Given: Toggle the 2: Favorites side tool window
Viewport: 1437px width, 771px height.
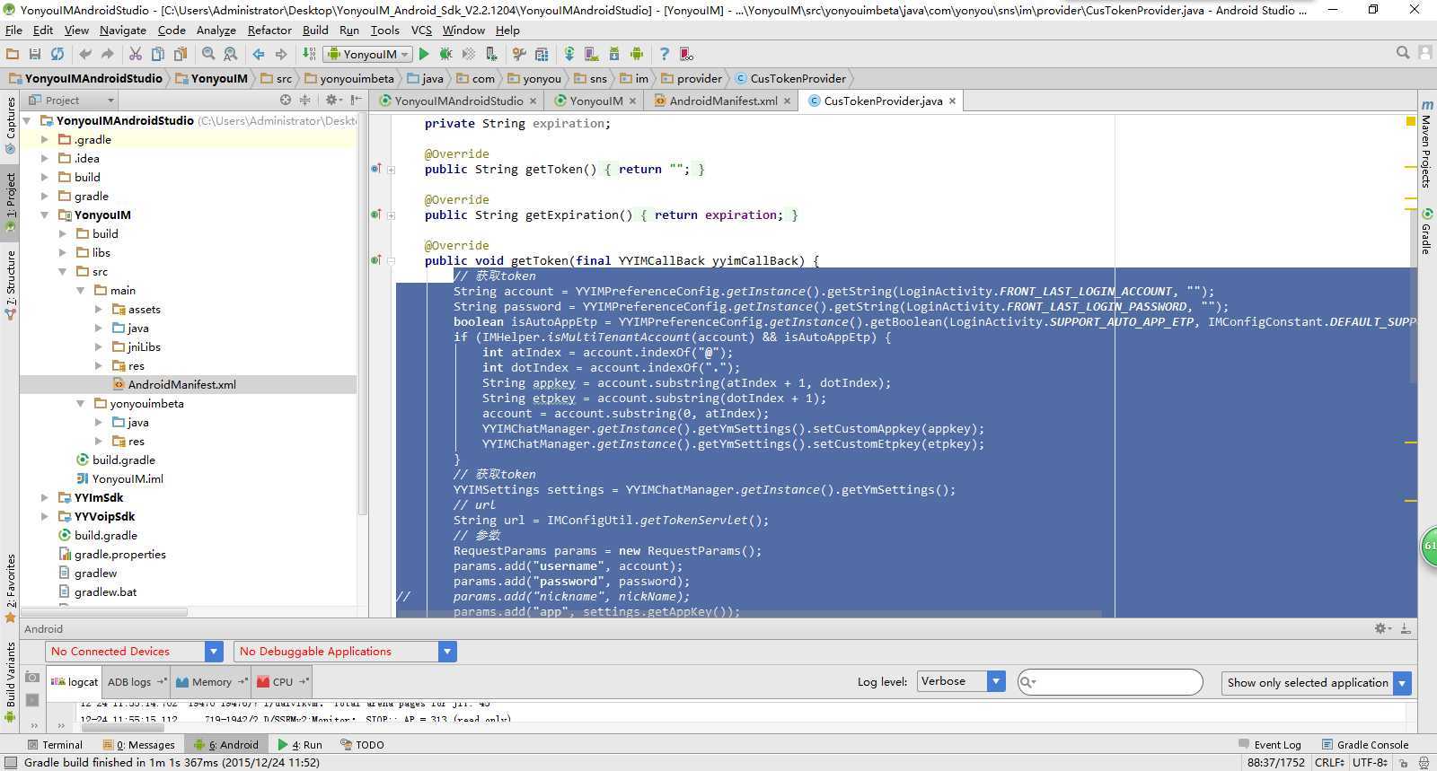Looking at the screenshot, I should coord(10,588).
